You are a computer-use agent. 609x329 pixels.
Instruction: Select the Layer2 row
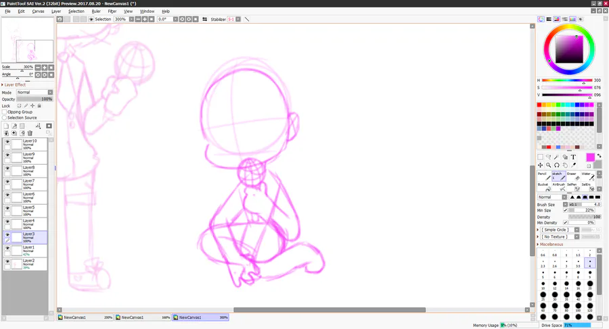[26, 264]
